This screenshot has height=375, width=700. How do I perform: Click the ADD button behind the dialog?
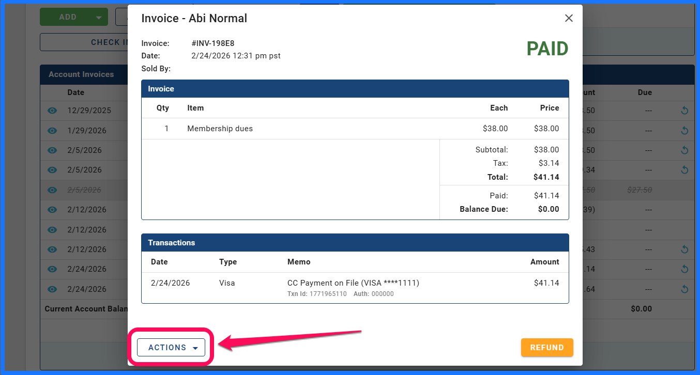click(68, 17)
